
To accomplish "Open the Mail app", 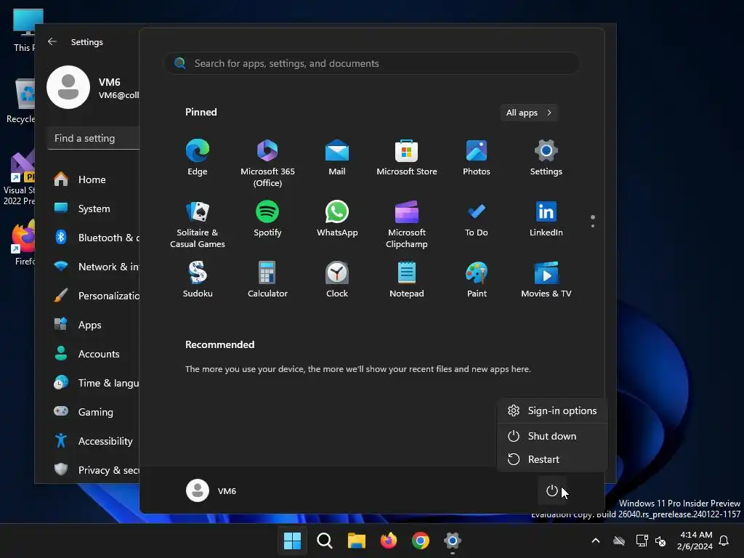I will point(337,157).
